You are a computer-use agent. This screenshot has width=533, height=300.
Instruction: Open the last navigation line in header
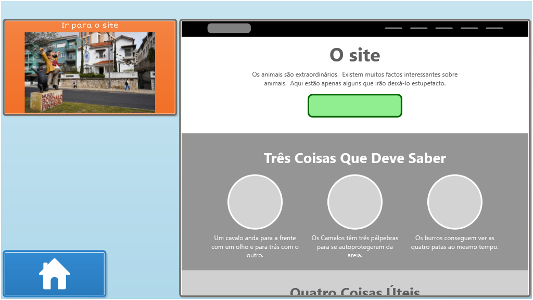click(494, 28)
